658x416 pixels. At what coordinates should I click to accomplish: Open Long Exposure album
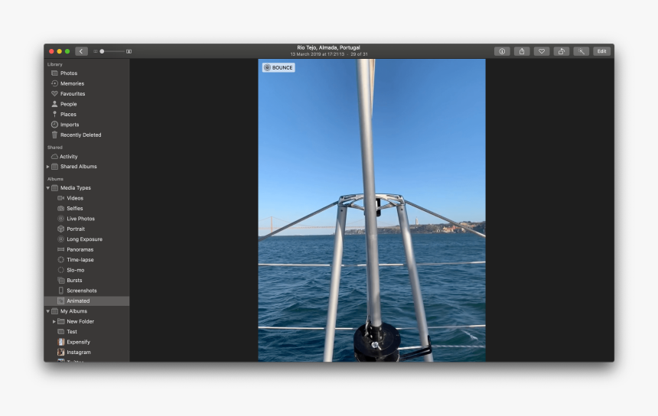click(x=86, y=239)
